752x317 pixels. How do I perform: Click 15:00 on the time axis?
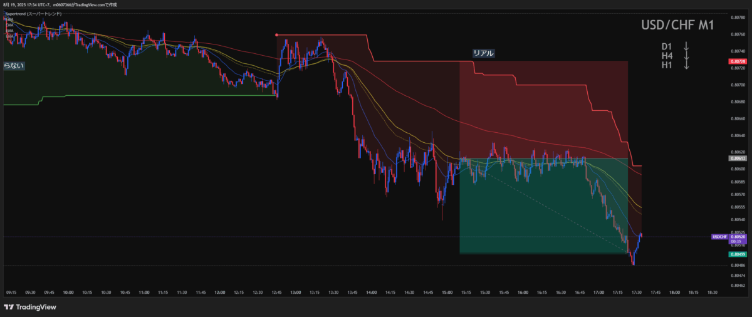click(x=447, y=292)
